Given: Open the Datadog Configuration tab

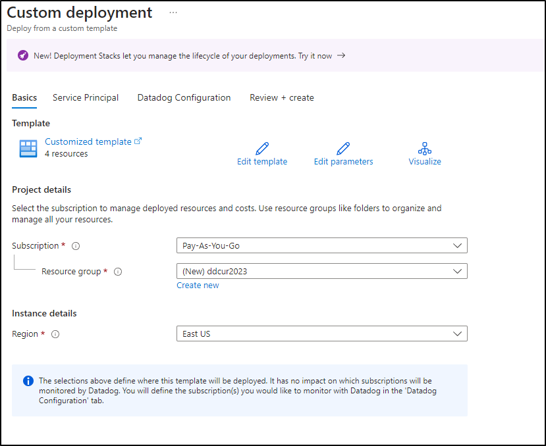Looking at the screenshot, I should coord(184,98).
